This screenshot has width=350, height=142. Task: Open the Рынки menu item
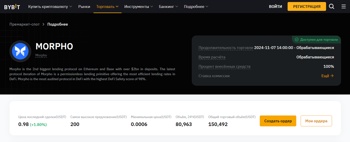[x=84, y=6]
